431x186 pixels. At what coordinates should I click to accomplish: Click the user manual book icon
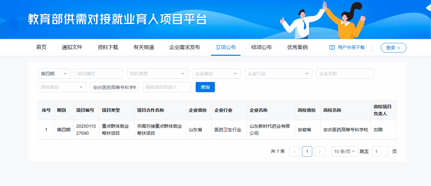332,47
